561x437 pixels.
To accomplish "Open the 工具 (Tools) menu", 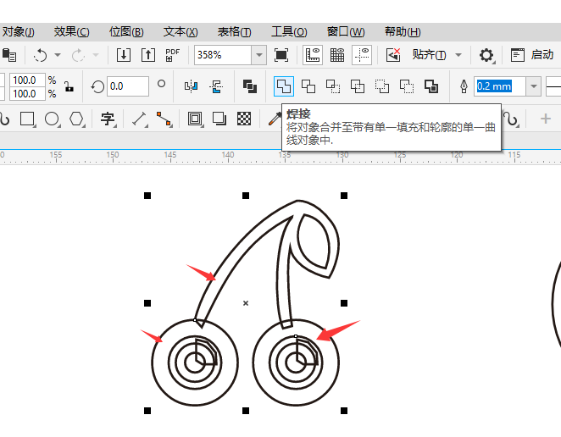I will click(x=288, y=32).
